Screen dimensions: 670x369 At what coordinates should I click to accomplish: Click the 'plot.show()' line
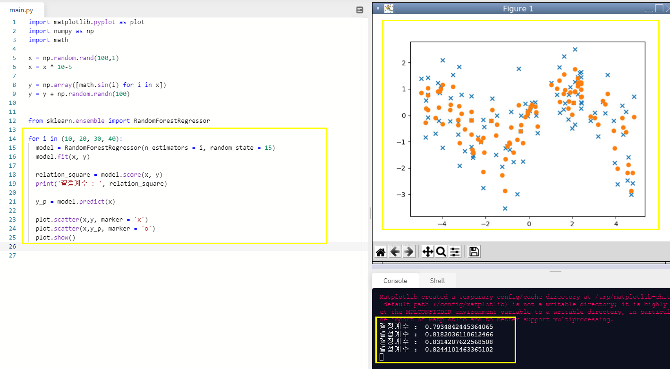55,237
